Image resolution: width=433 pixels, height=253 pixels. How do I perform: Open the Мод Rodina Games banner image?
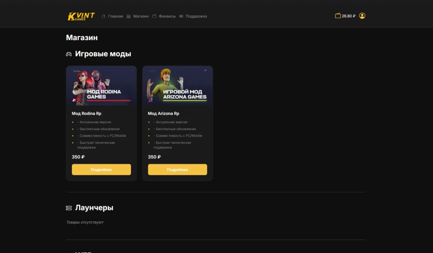[101, 86]
